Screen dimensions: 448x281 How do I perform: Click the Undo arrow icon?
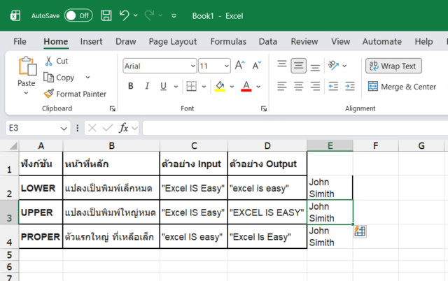tap(125, 15)
